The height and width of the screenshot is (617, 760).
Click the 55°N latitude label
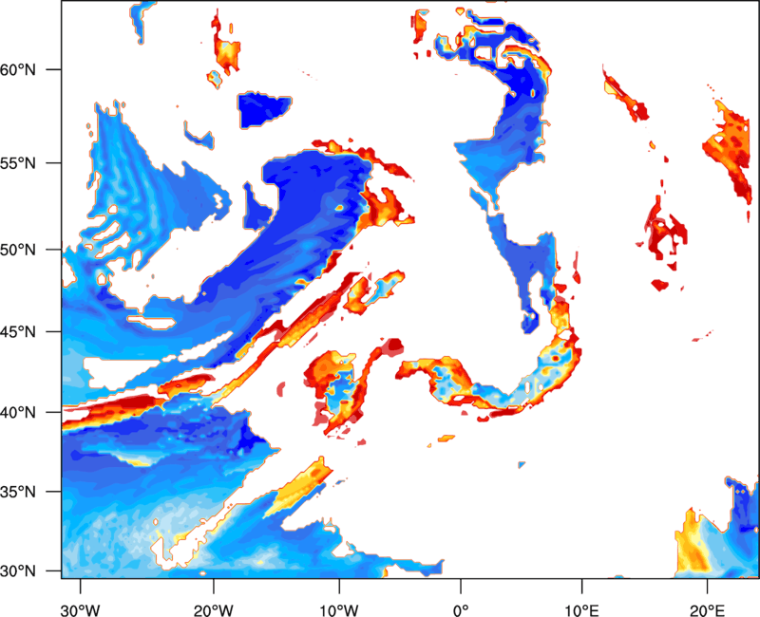coord(18,163)
